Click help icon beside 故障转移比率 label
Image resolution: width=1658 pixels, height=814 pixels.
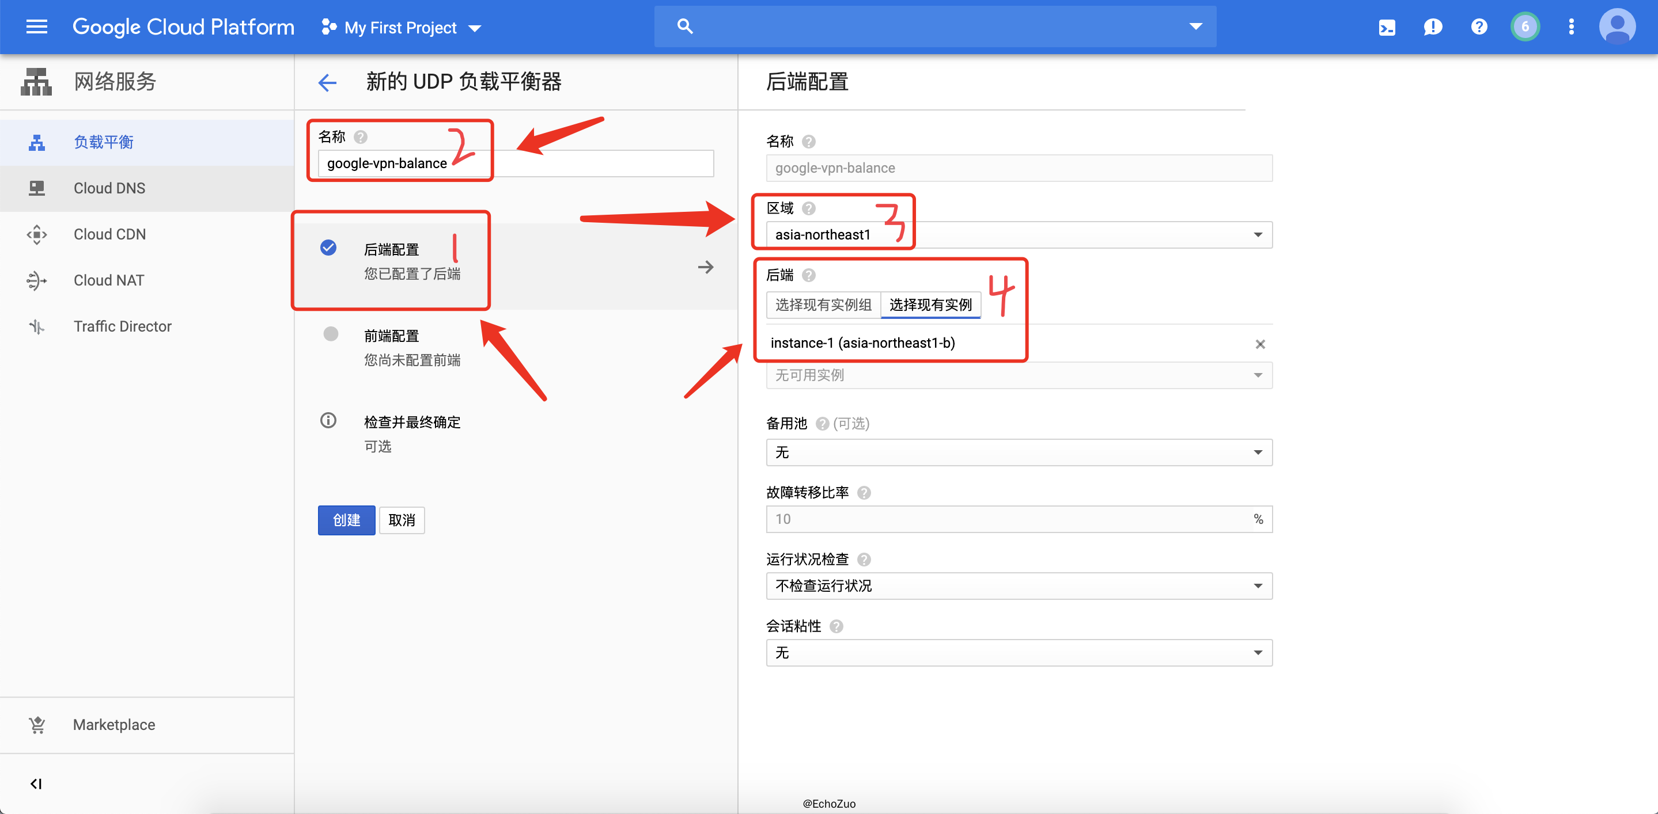(864, 493)
